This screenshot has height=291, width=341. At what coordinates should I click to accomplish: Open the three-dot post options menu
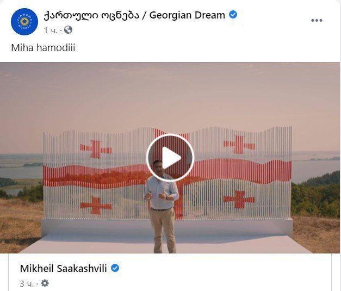[x=317, y=21]
